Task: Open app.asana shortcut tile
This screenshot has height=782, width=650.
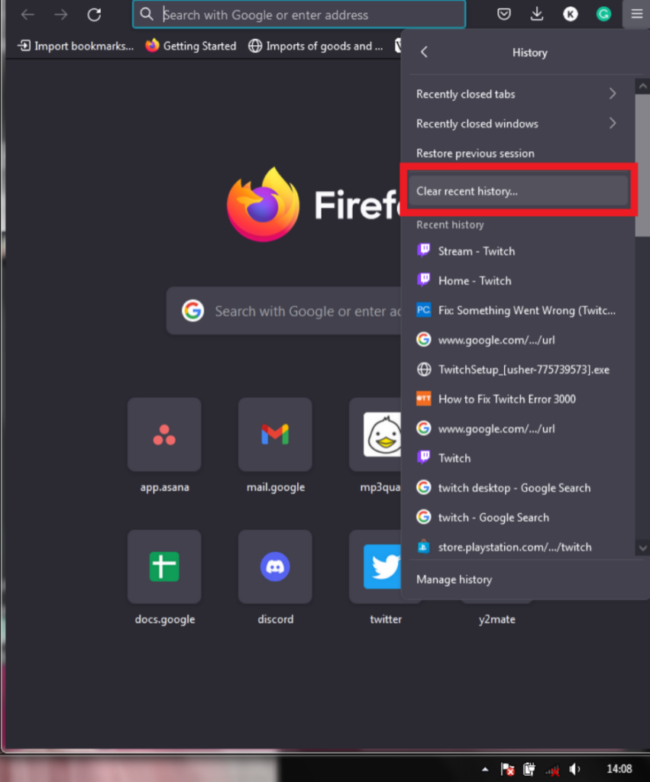Action: coord(165,435)
